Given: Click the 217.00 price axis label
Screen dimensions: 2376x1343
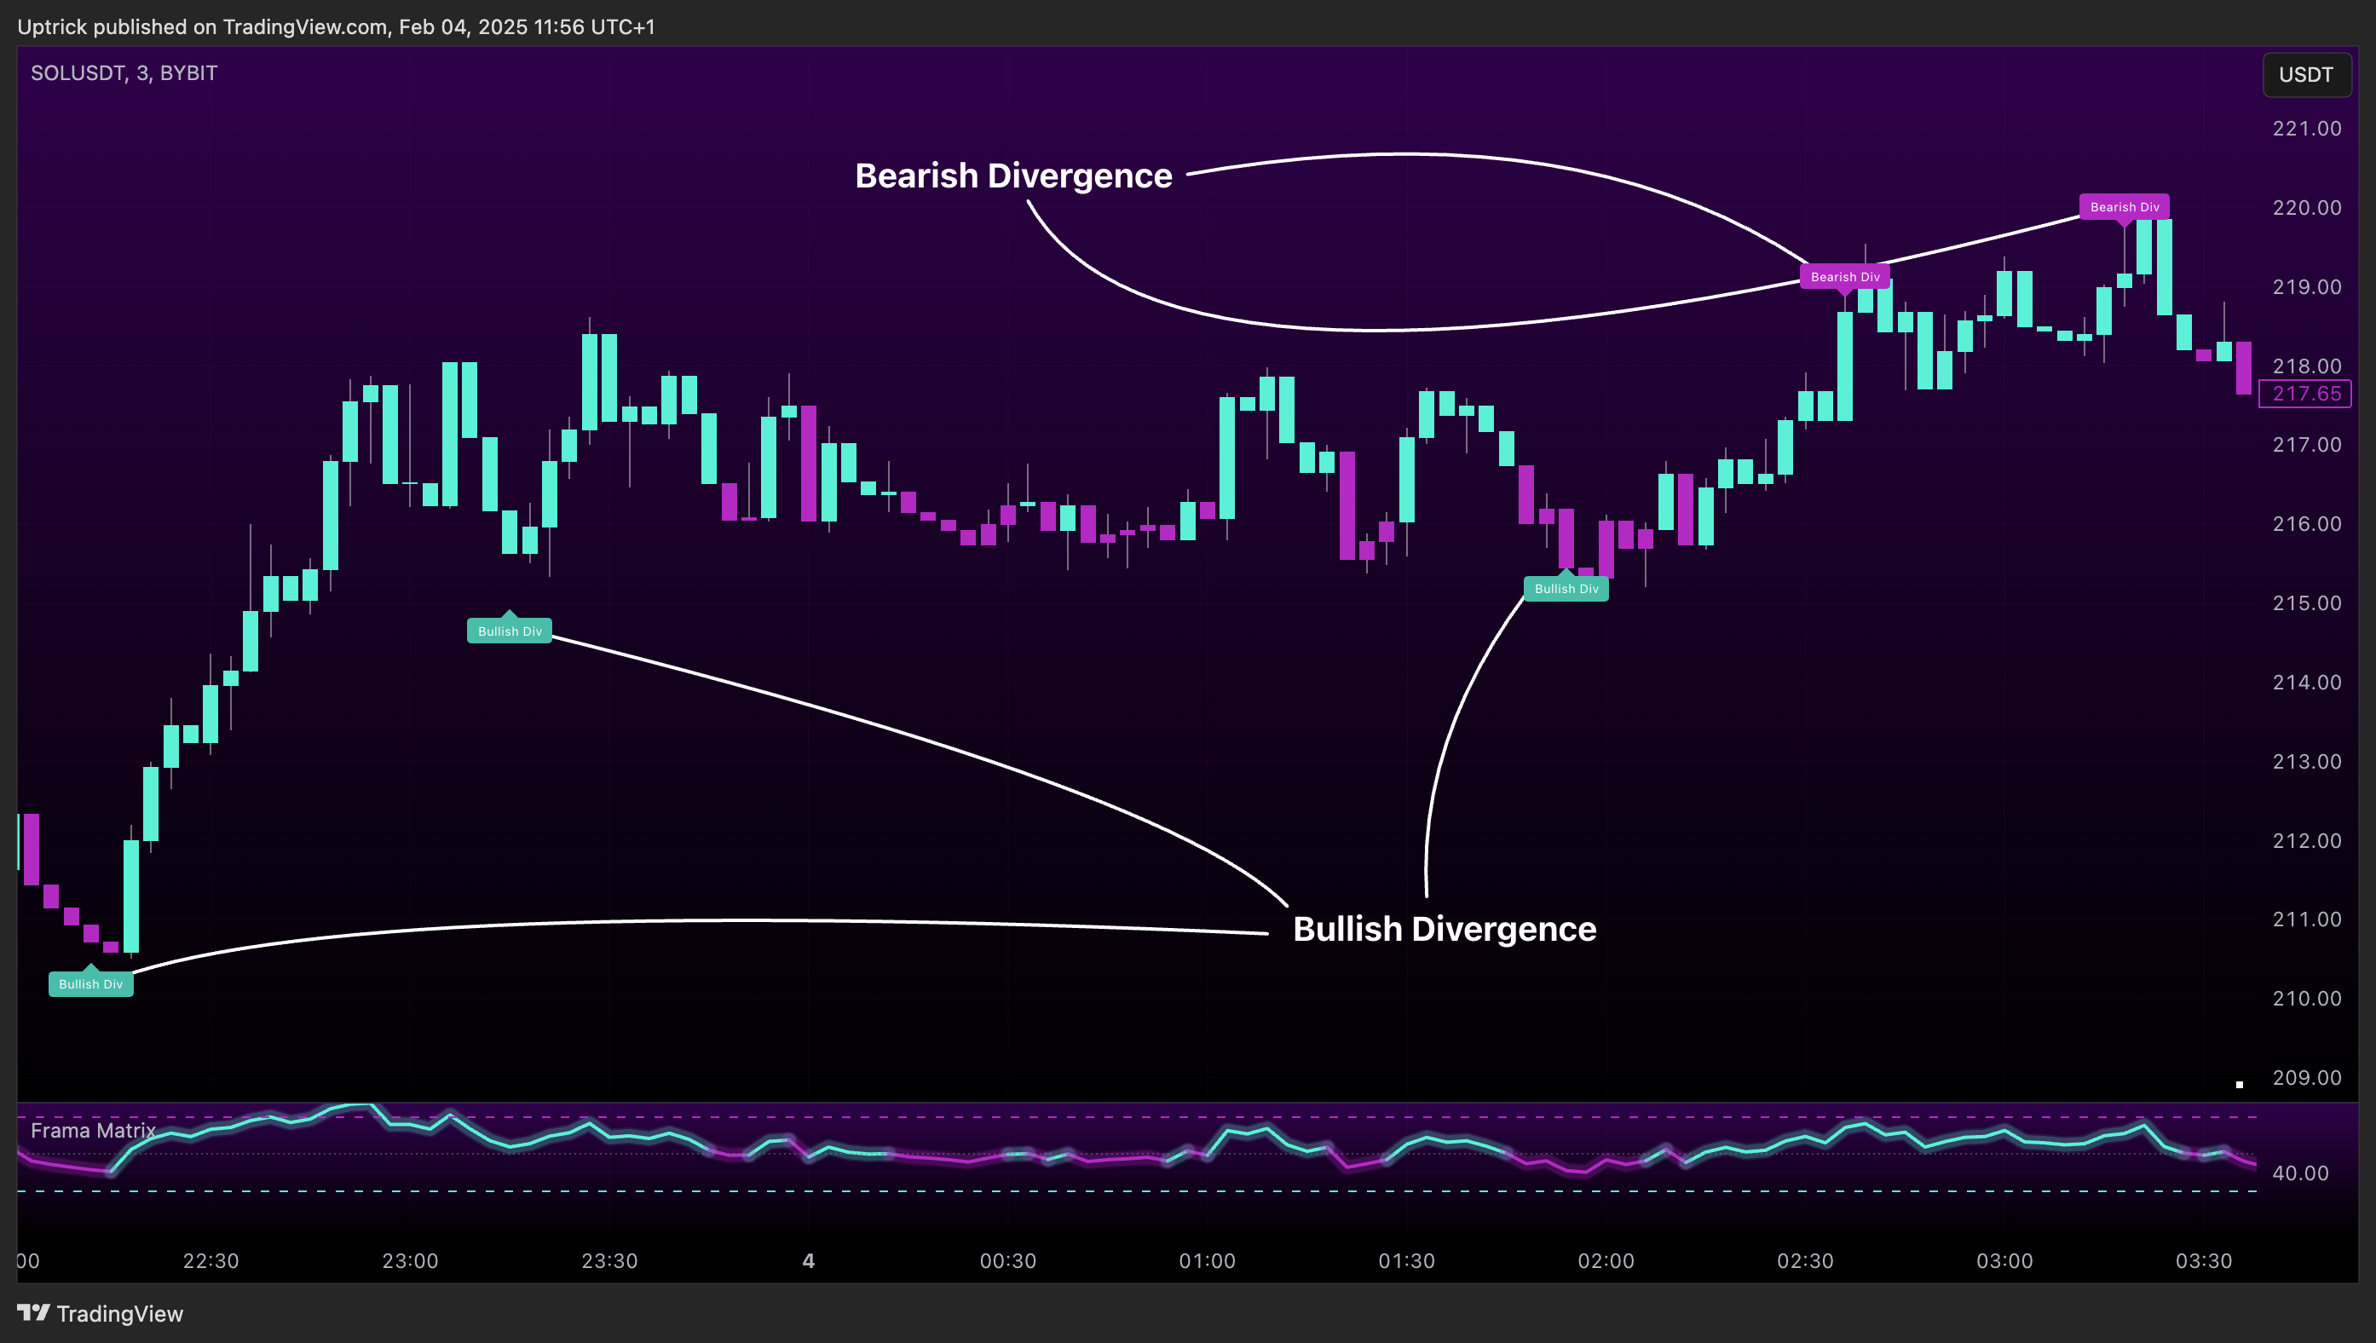Looking at the screenshot, I should pos(2307,445).
